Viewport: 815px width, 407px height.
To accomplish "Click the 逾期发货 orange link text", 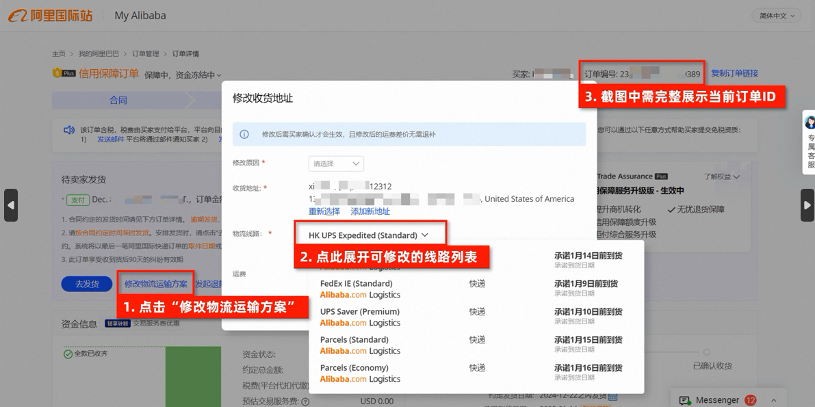I will tap(205, 220).
